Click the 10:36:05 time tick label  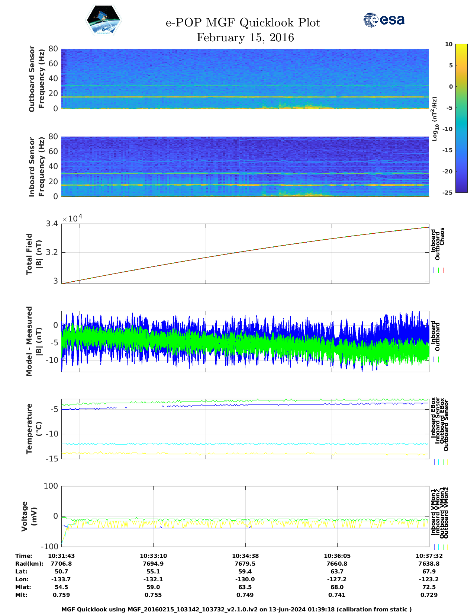337,556
